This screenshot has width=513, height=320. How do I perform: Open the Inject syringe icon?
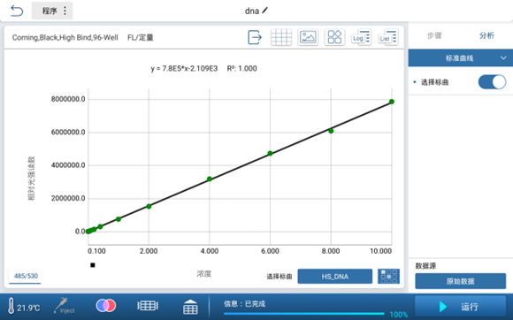click(x=65, y=306)
